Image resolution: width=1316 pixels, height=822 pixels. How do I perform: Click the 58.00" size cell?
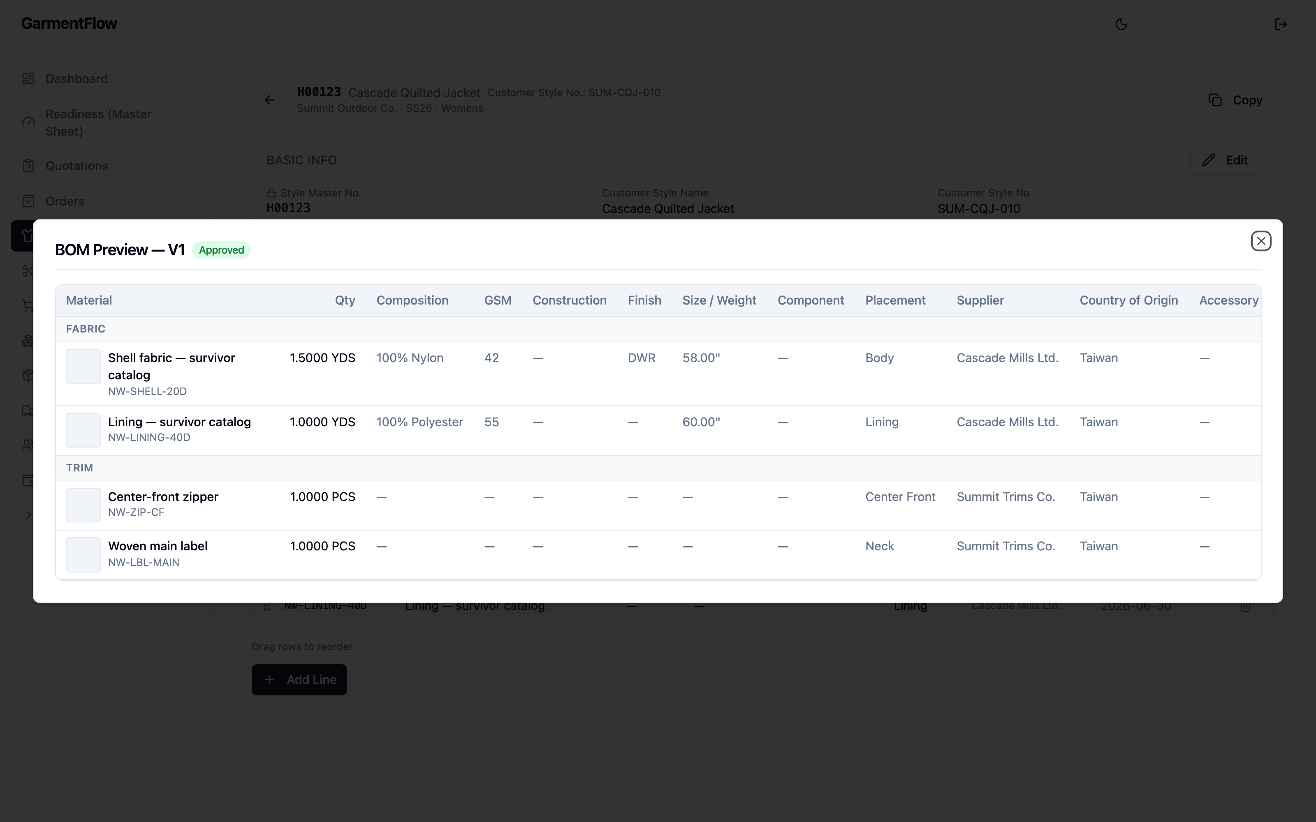point(701,358)
